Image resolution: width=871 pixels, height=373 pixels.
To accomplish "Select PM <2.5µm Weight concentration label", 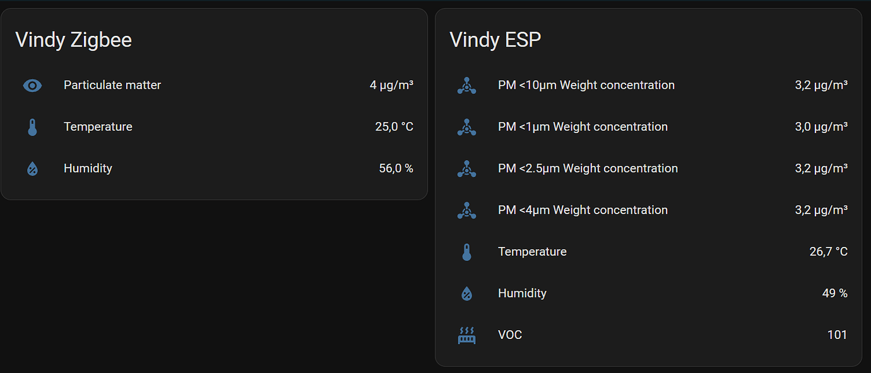I will pyautogui.click(x=588, y=168).
